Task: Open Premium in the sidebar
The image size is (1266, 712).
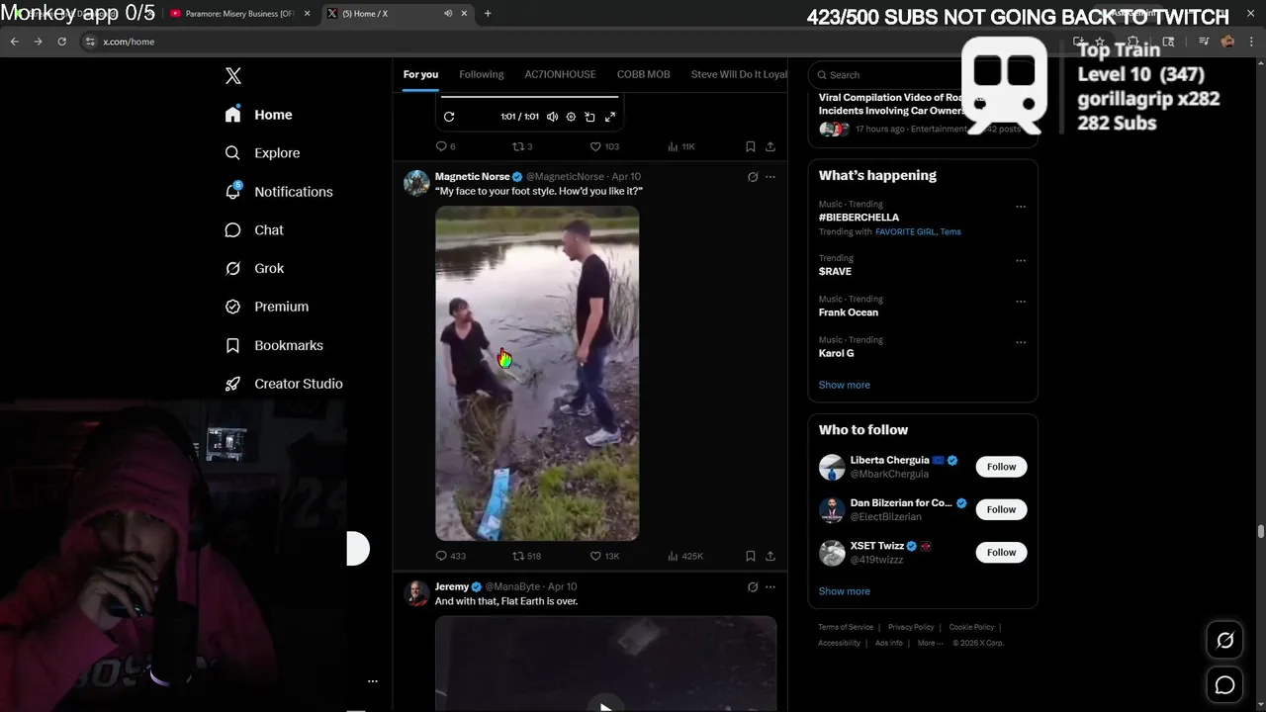Action: point(267,307)
